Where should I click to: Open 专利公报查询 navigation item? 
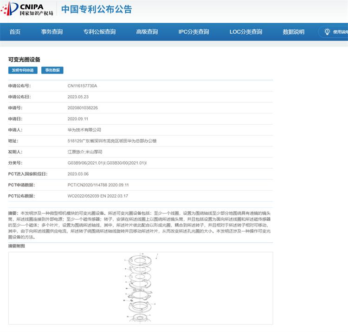click(x=99, y=32)
